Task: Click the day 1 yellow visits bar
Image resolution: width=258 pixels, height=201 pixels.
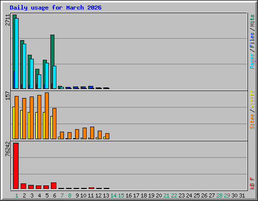Action: 14,123
